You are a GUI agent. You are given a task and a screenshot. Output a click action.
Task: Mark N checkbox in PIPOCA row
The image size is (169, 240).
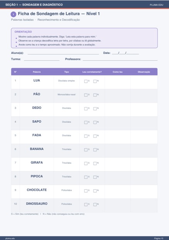pos(95,177)
